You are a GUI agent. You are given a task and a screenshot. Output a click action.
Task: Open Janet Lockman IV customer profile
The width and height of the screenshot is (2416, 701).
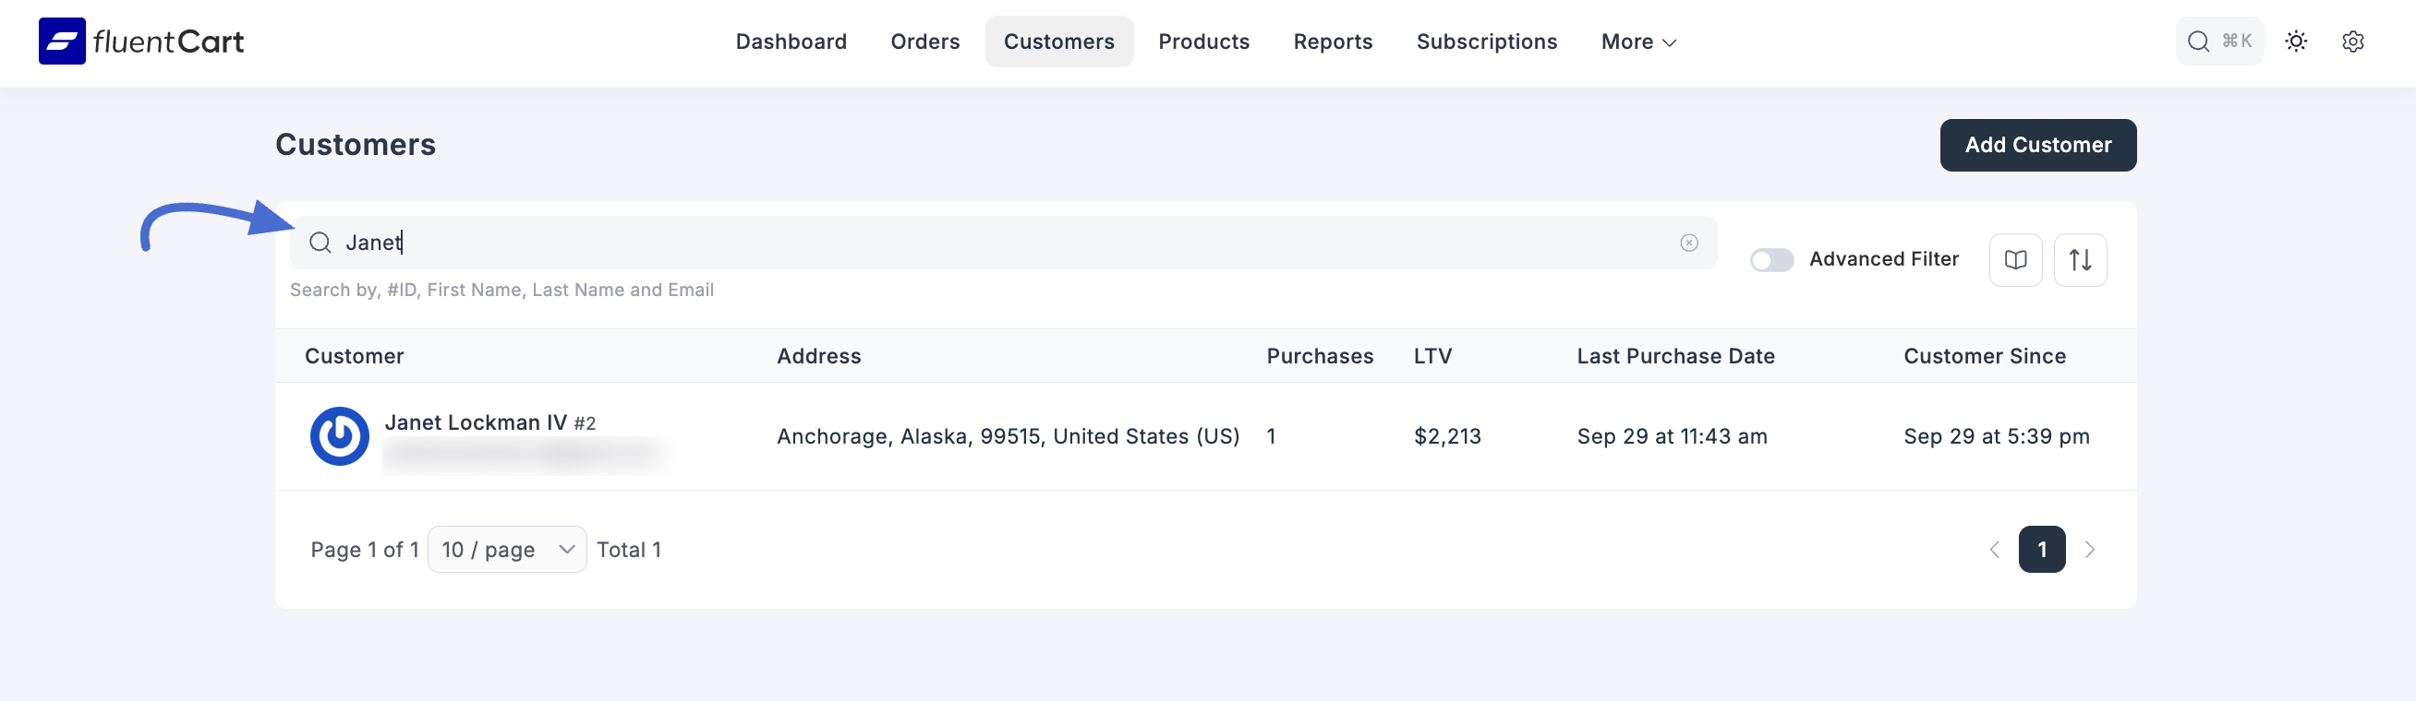coord(476,422)
